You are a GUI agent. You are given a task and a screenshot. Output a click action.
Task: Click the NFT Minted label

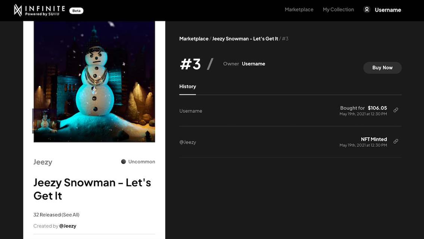374,139
